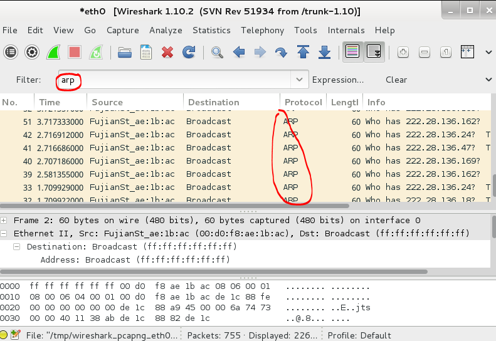The image size is (496, 341).
Task: Sort by the Protocol column header
Action: click(x=303, y=102)
